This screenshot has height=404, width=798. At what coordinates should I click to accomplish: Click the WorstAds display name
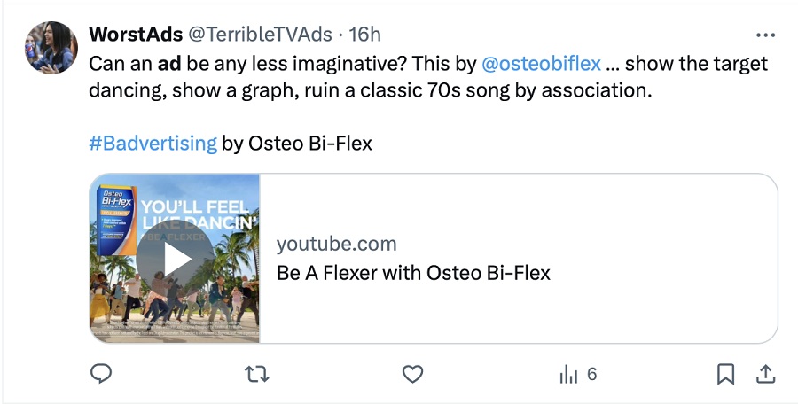[135, 35]
